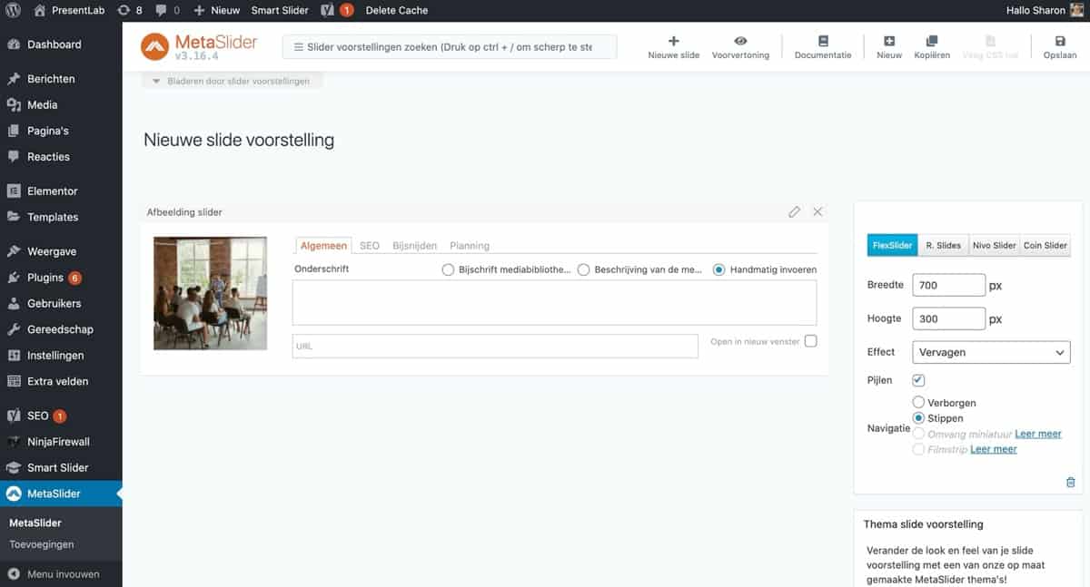Click Smart Slider in admin bar
The height and width of the screenshot is (587, 1090).
point(280,10)
